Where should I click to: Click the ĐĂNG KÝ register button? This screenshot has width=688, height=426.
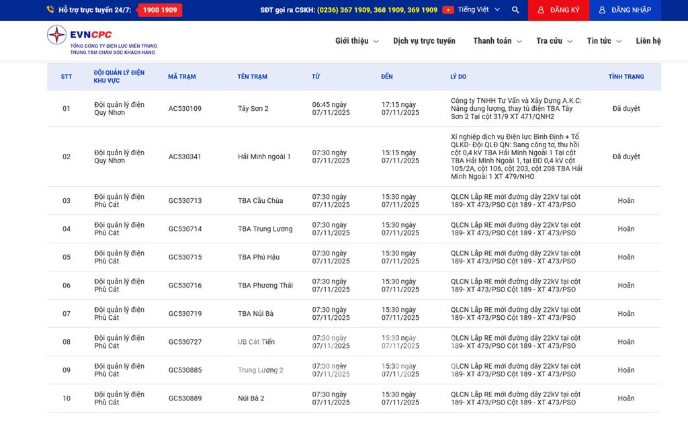pyautogui.click(x=558, y=10)
